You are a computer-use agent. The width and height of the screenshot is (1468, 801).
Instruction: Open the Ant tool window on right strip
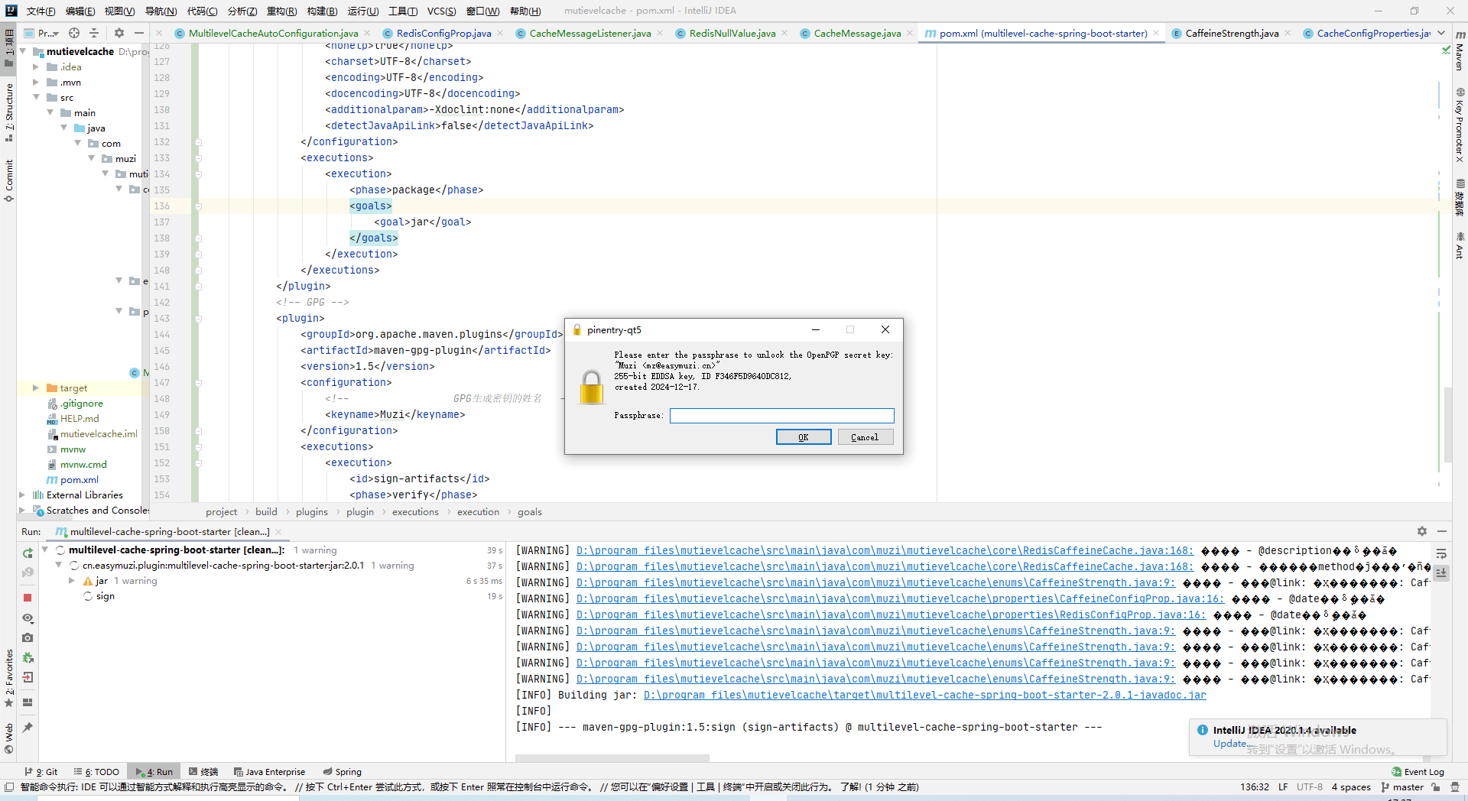pyautogui.click(x=1460, y=246)
